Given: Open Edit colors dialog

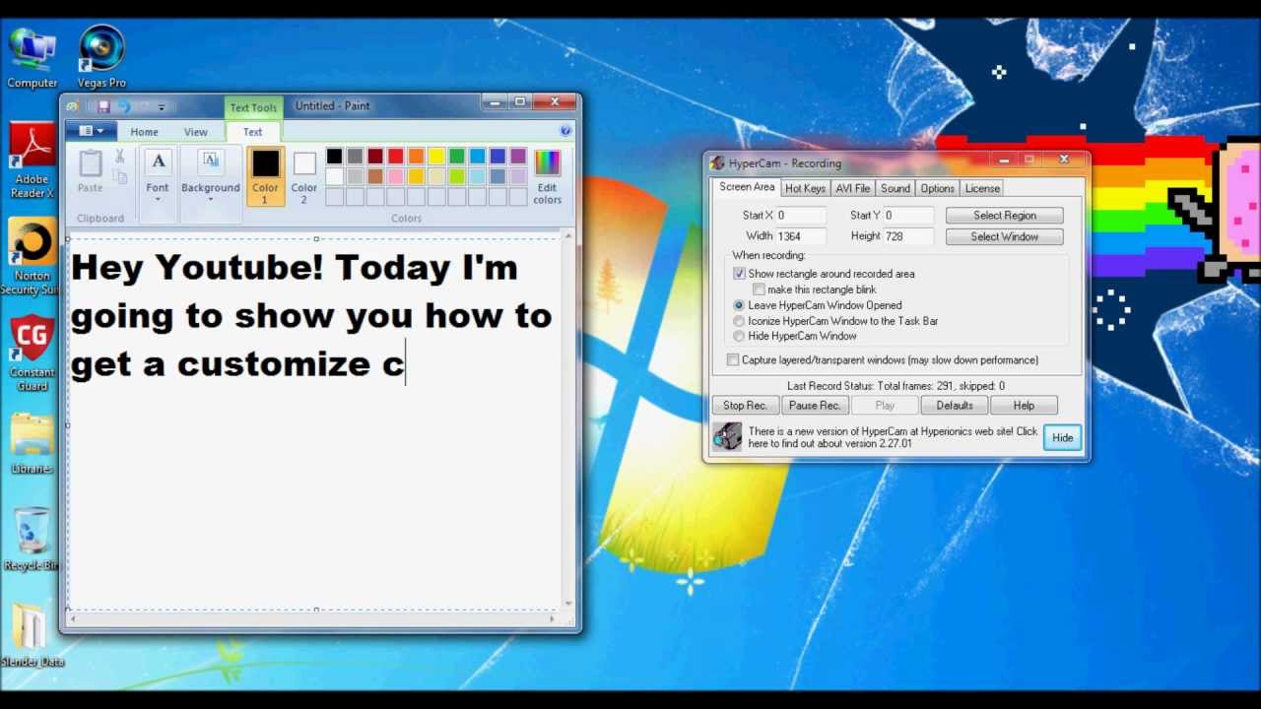Looking at the screenshot, I should coord(547,177).
